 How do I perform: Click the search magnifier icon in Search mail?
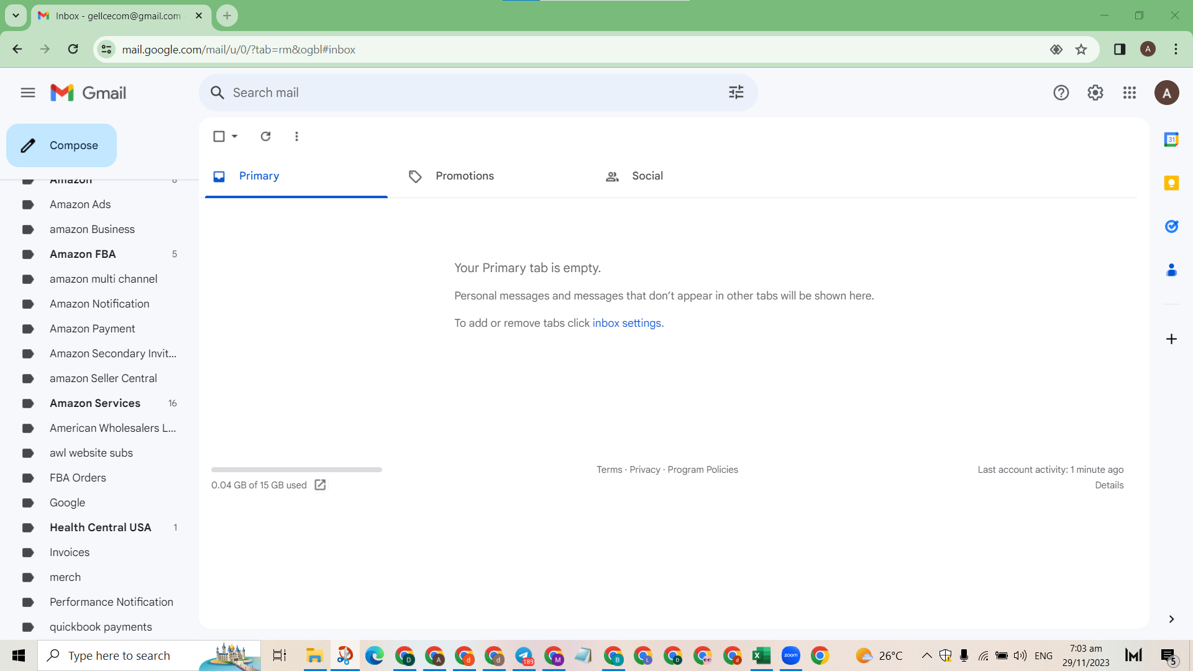[217, 93]
